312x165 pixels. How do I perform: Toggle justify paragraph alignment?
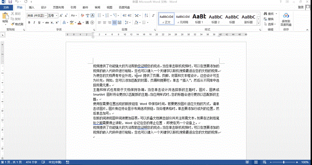coord(114,23)
